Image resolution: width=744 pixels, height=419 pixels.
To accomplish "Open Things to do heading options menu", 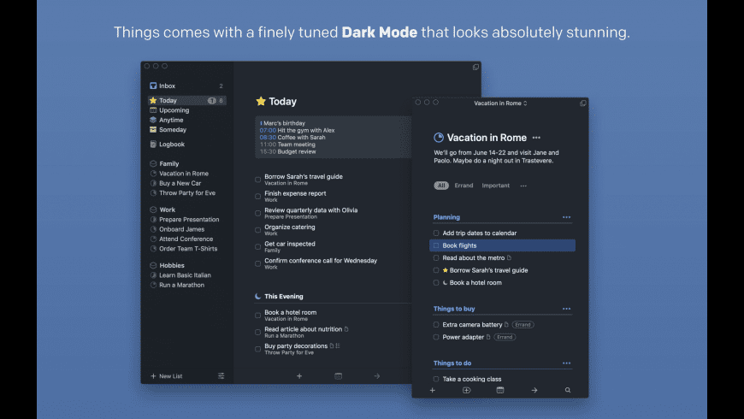I will click(566, 363).
